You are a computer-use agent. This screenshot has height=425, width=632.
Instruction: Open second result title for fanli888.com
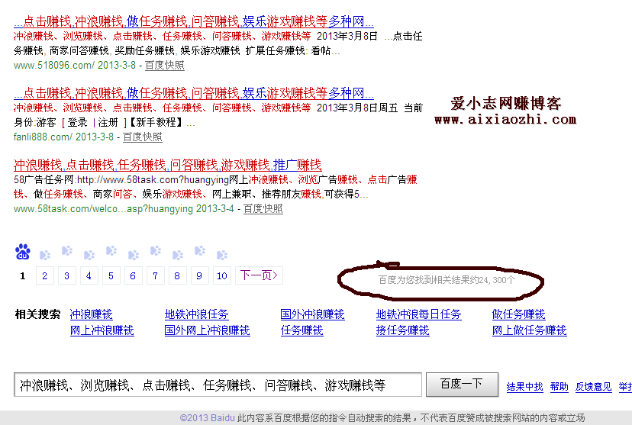pyautogui.click(x=193, y=93)
